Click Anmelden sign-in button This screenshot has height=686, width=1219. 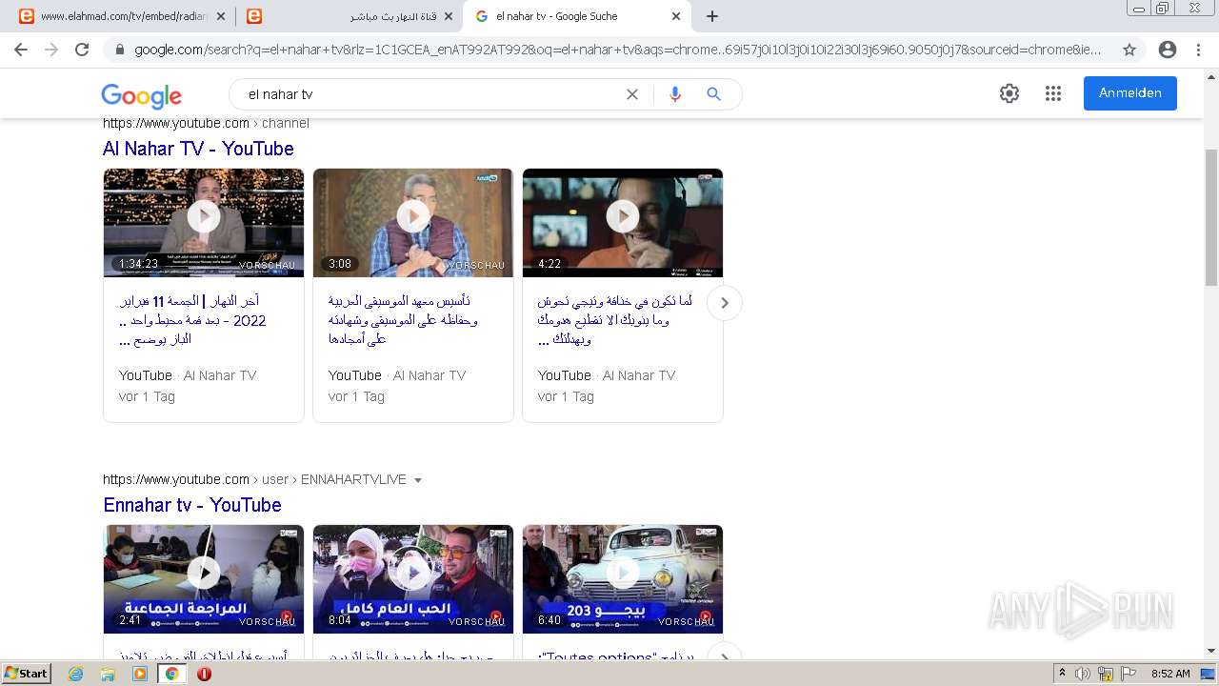[1130, 93]
